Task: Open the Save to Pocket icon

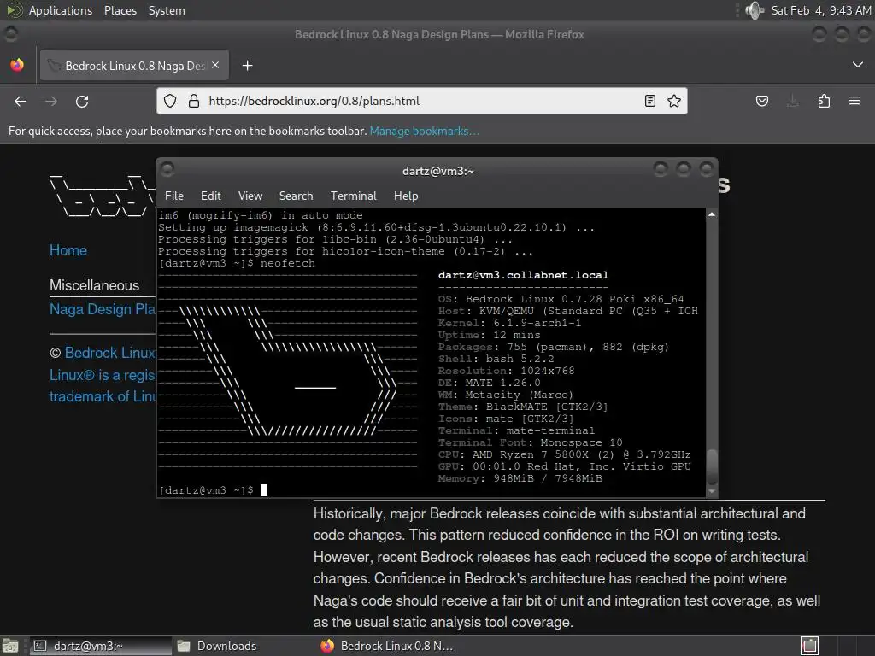Action: pyautogui.click(x=762, y=101)
